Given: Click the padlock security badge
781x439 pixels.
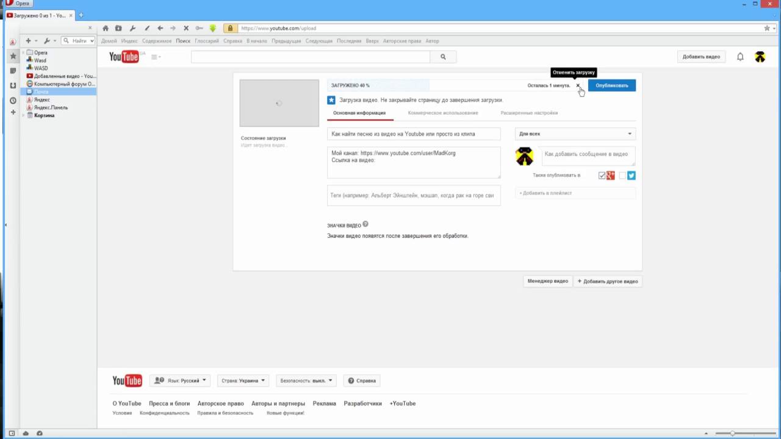Looking at the screenshot, I should [x=230, y=28].
